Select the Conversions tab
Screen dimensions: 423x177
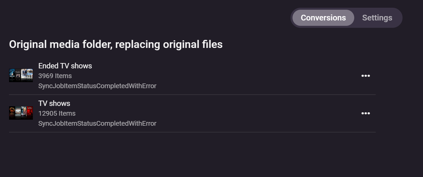(323, 18)
